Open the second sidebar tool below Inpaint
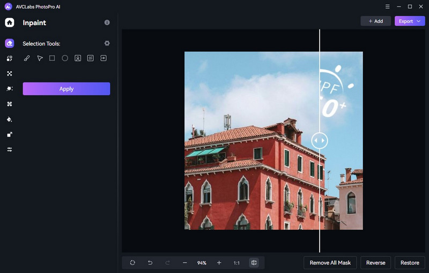The height and width of the screenshot is (273, 429). coord(10,58)
